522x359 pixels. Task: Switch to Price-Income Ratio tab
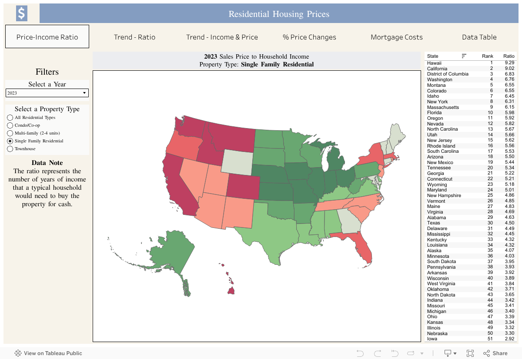[47, 36]
